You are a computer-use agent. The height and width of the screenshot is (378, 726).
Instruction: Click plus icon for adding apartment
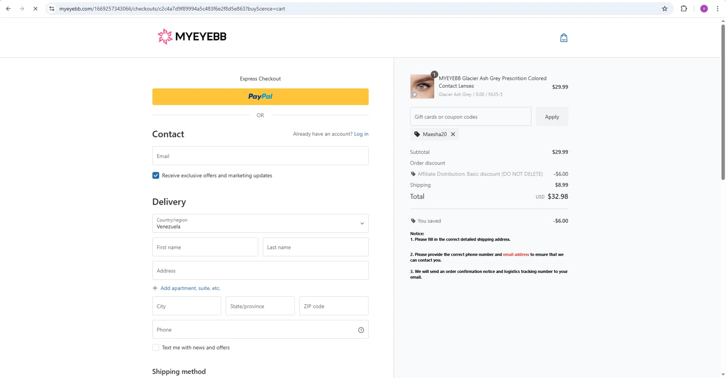point(155,288)
